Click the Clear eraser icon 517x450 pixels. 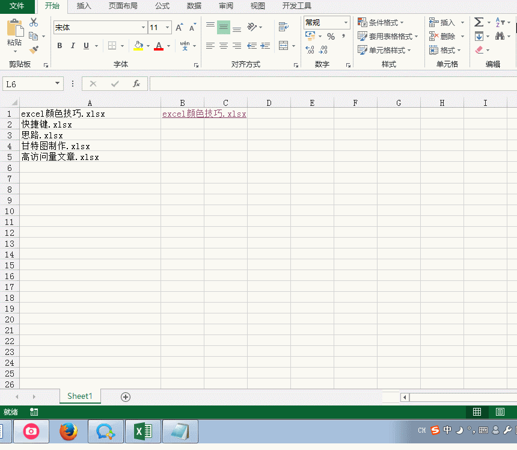tap(479, 50)
